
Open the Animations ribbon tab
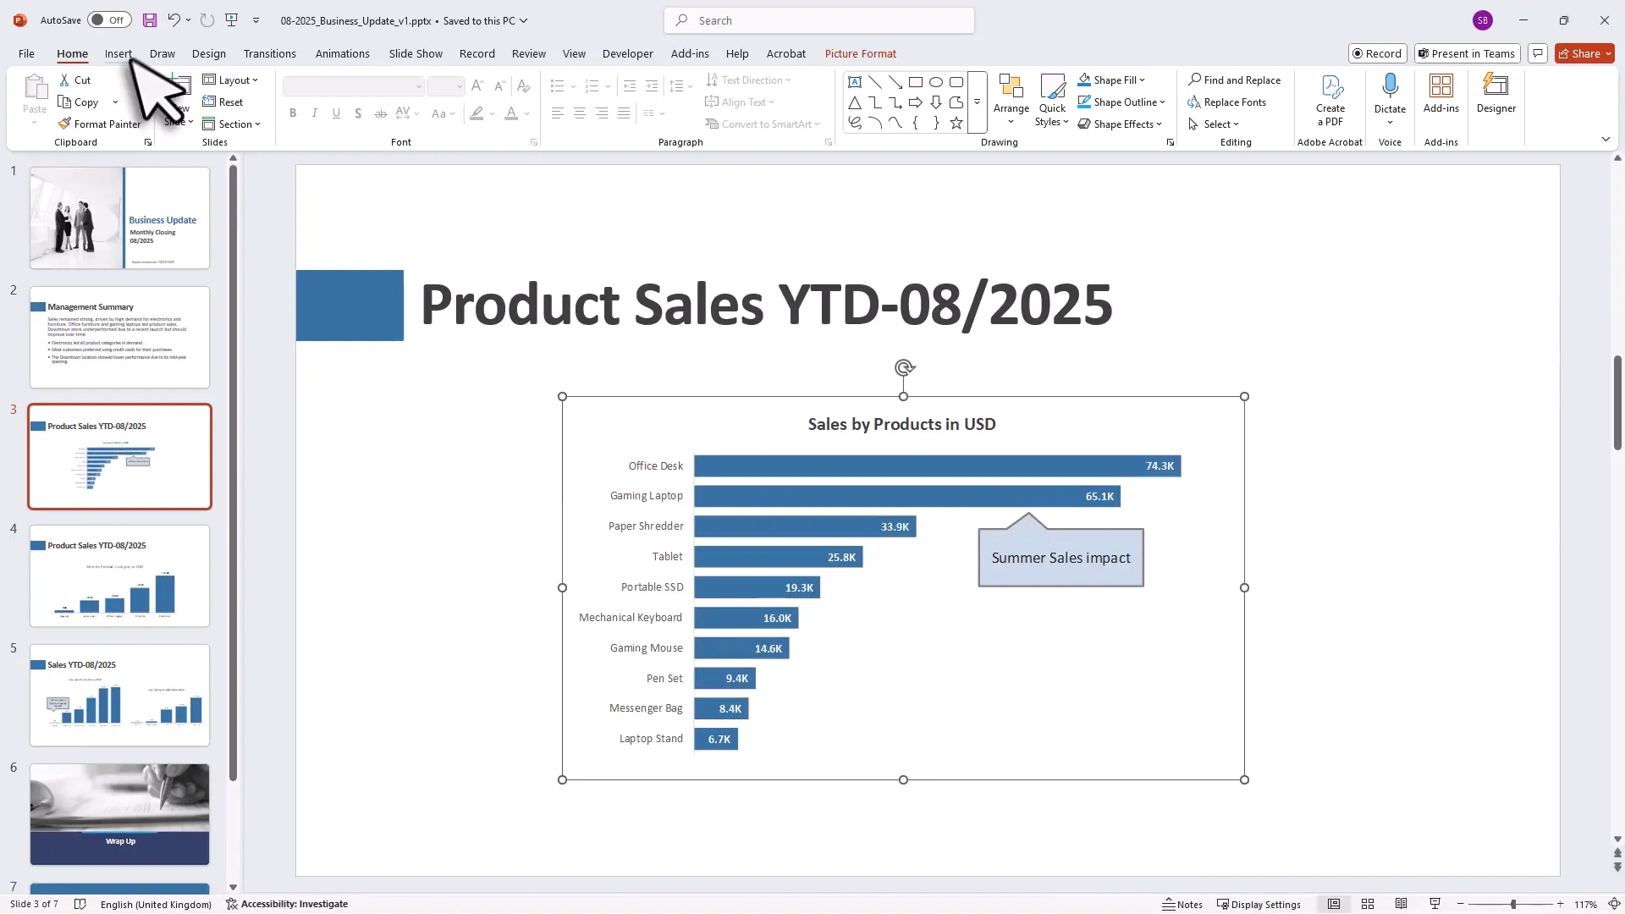342,53
